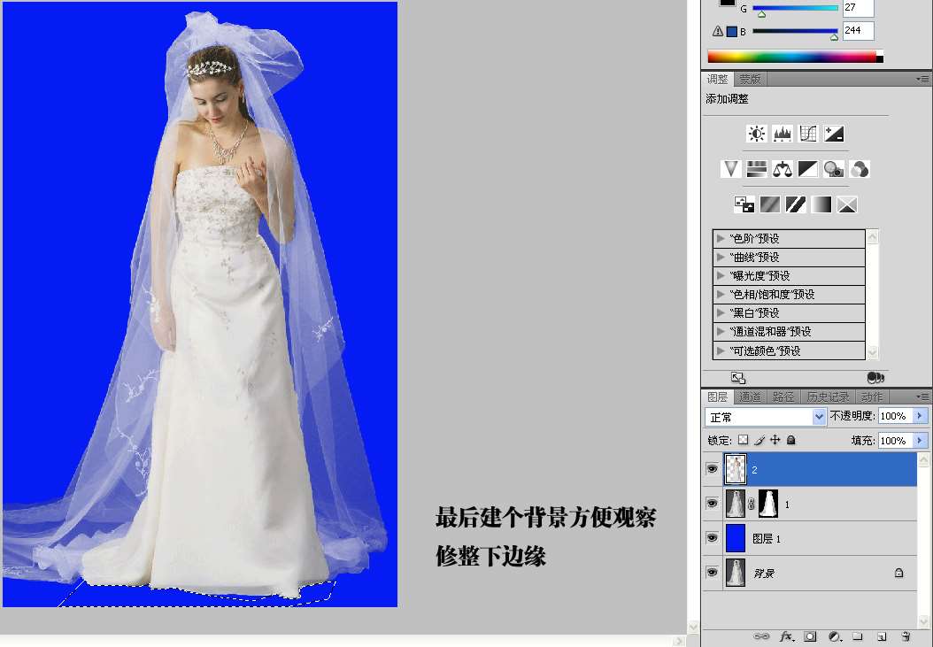Add a Curves adjustment layer

pos(807,134)
